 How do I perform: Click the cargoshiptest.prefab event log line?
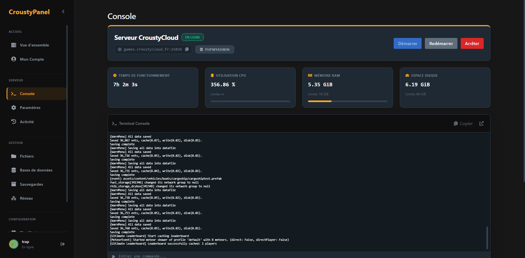pos(166,179)
